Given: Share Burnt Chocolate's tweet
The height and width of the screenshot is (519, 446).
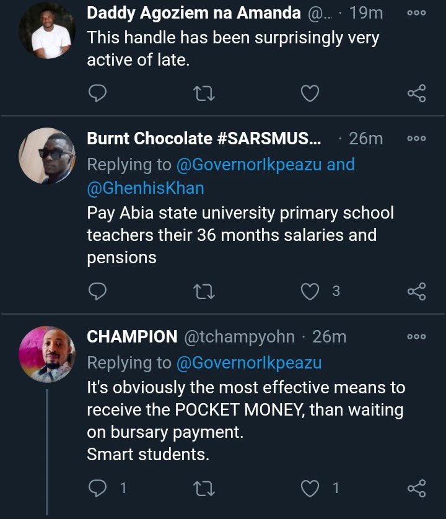Looking at the screenshot, I should (x=416, y=291).
